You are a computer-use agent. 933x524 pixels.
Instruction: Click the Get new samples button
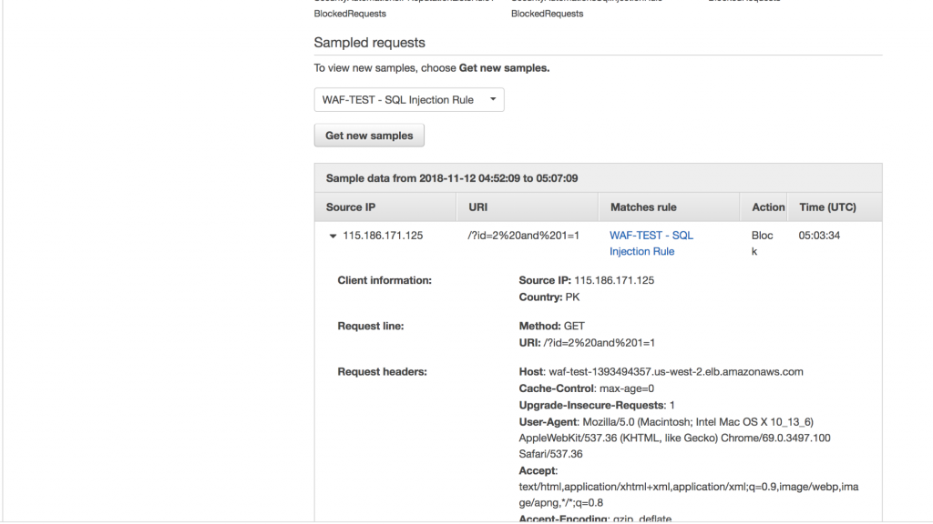(x=369, y=136)
